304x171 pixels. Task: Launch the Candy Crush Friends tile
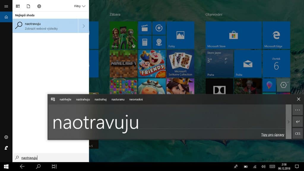pyautogui.click(x=152, y=64)
